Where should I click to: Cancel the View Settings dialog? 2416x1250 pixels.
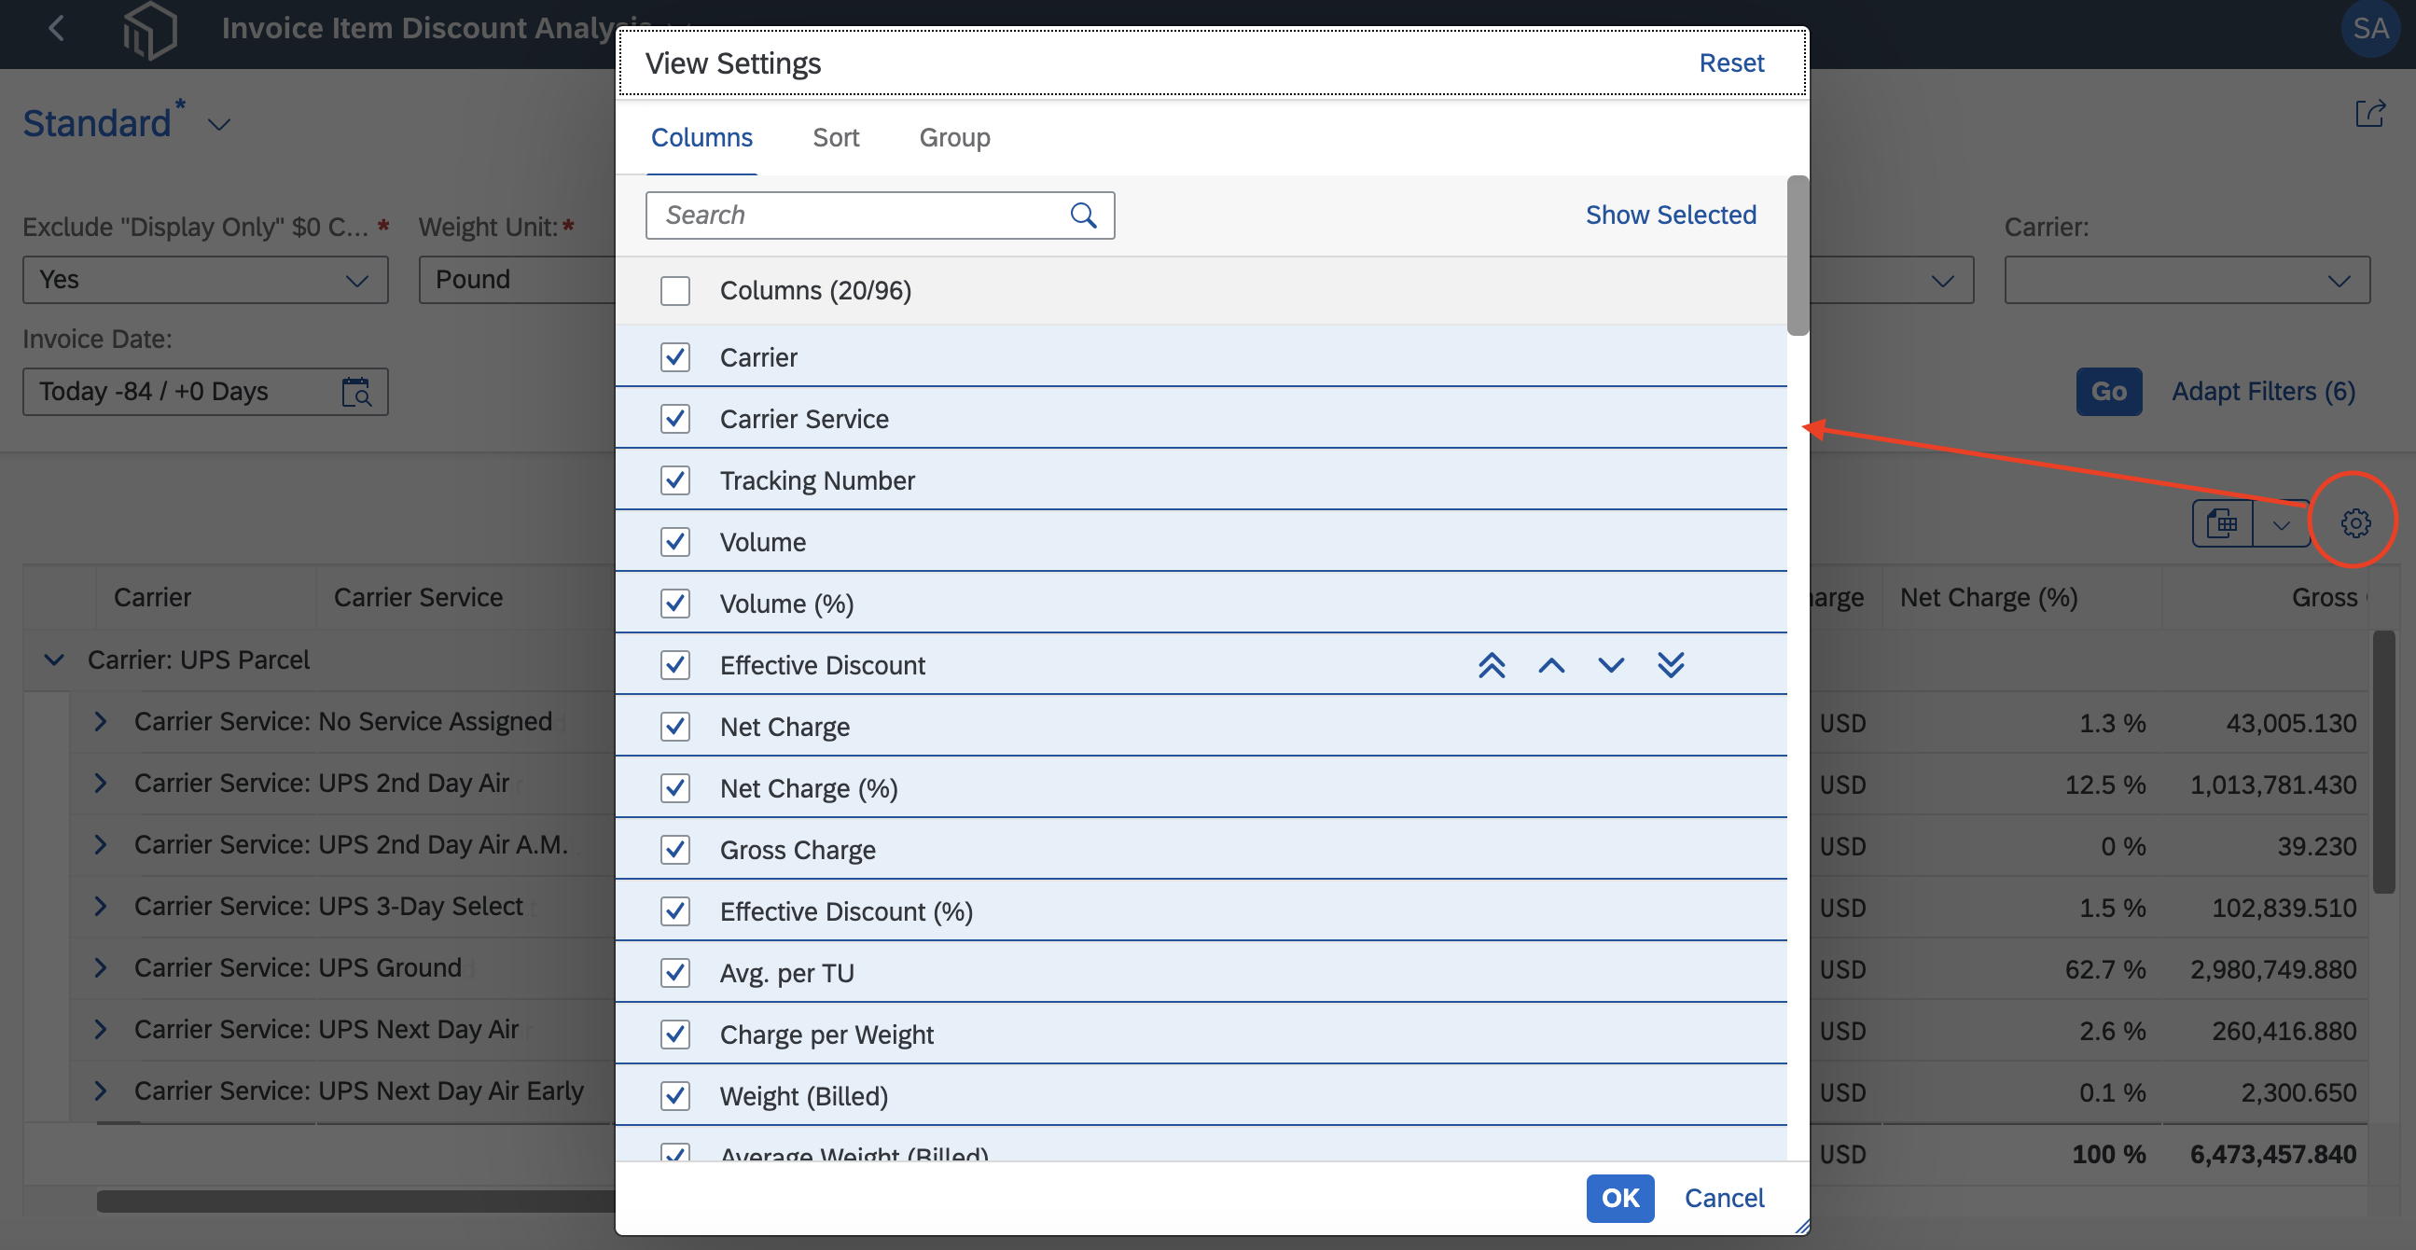(x=1724, y=1198)
